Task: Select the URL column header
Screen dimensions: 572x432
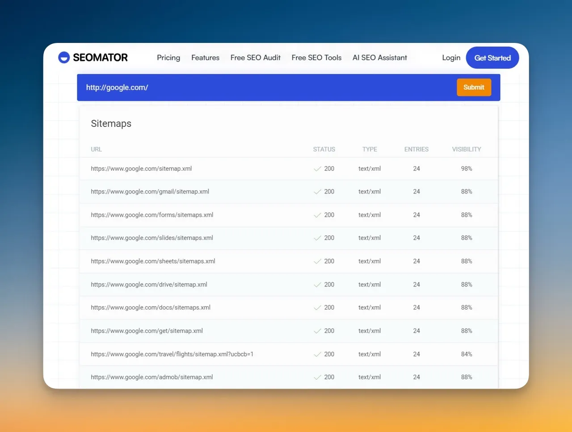Action: coord(96,149)
